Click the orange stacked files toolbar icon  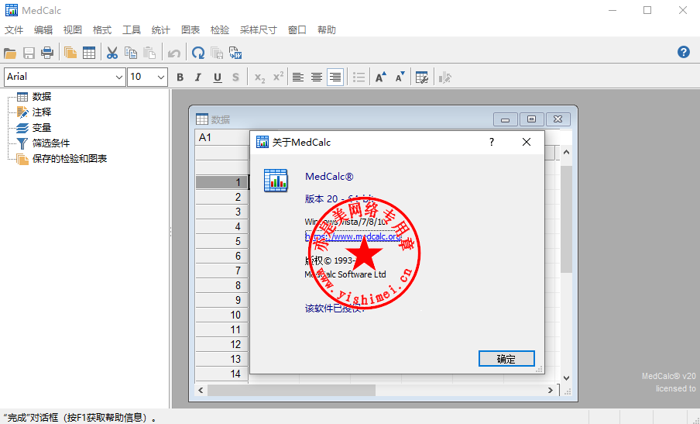point(70,53)
